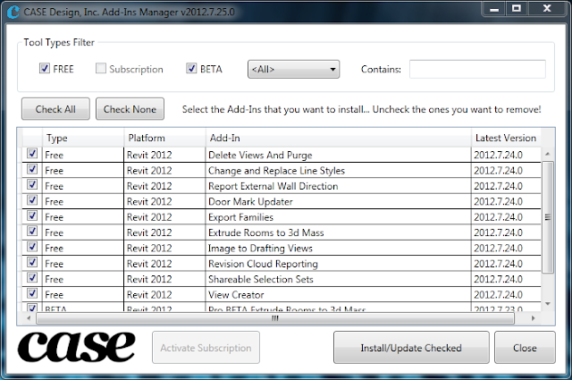Click the horizontal scrollbar left arrow

click(x=29, y=318)
